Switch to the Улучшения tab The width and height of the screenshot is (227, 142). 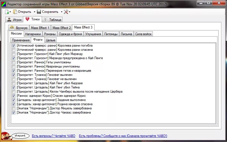click(x=93, y=34)
